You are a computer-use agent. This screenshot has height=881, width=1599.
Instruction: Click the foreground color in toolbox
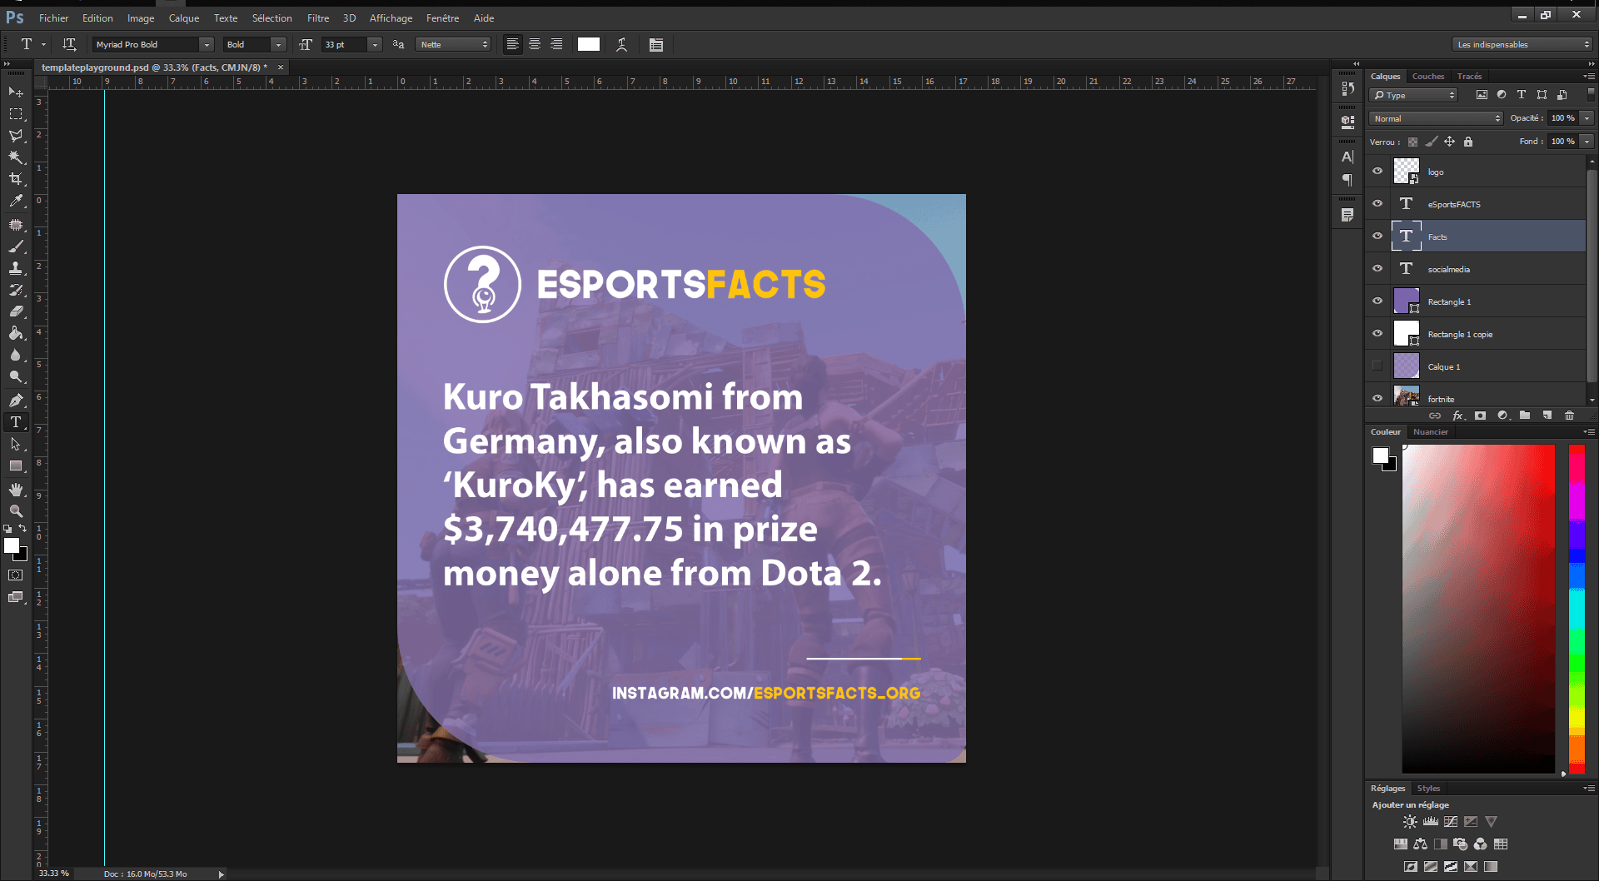tap(12, 545)
